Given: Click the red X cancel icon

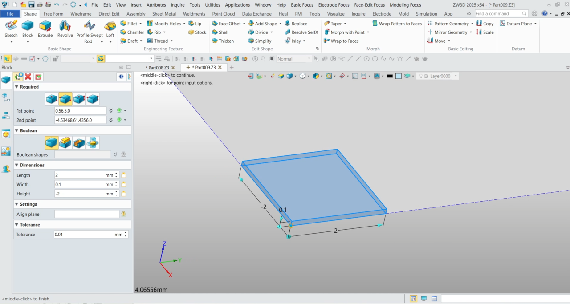Looking at the screenshot, I should pos(28,77).
